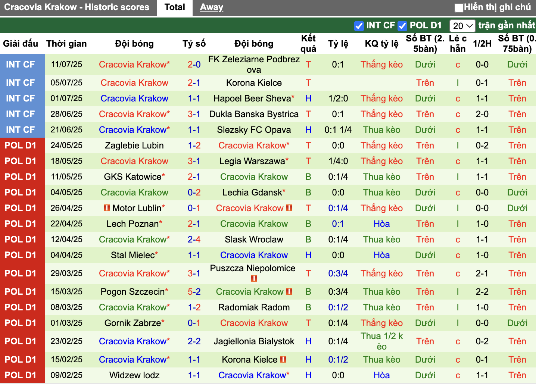
Task: Click the Cracovia Krakow - Historic scores title
Action: coord(77,7)
